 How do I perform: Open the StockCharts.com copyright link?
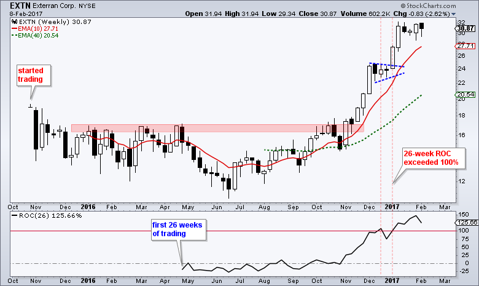point(428,6)
